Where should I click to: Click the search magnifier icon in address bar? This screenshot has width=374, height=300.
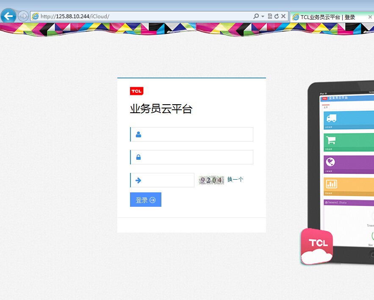[256, 16]
